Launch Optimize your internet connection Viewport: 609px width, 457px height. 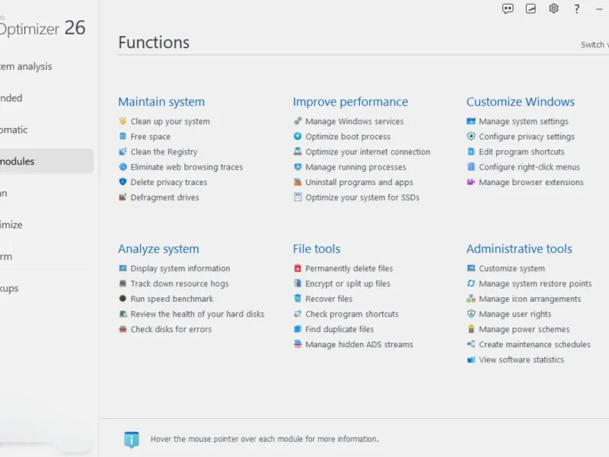(368, 152)
